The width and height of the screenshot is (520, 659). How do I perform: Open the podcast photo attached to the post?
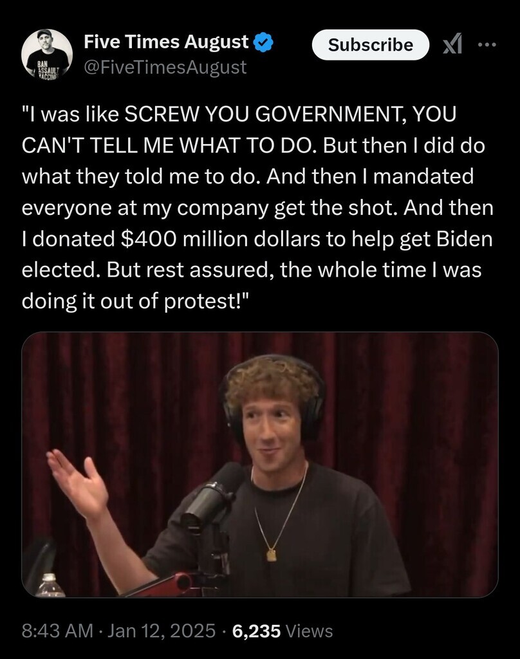click(x=260, y=465)
